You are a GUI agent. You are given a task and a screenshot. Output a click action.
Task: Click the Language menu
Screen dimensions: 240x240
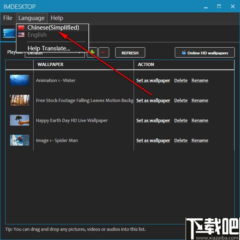pyautogui.click(x=32, y=18)
